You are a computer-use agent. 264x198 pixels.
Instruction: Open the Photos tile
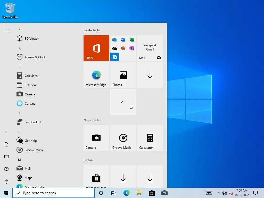click(123, 75)
